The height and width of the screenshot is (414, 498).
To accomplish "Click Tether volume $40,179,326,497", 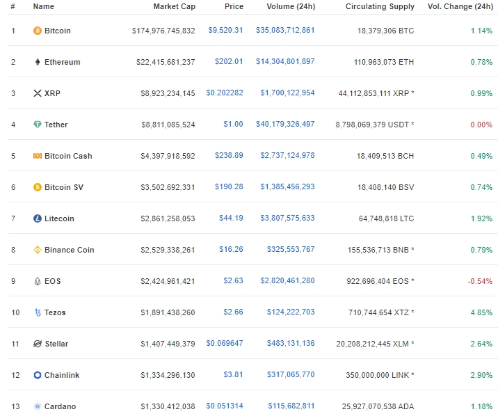I will click(285, 124).
